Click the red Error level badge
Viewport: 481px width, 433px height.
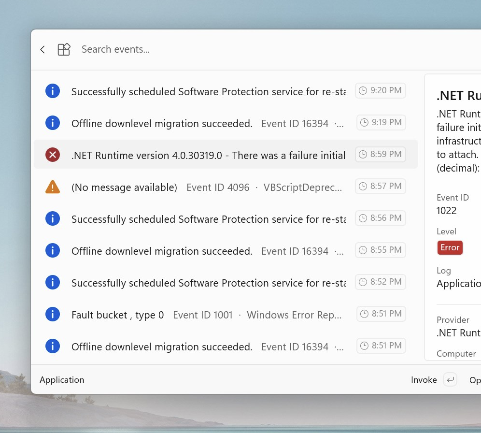tap(450, 247)
